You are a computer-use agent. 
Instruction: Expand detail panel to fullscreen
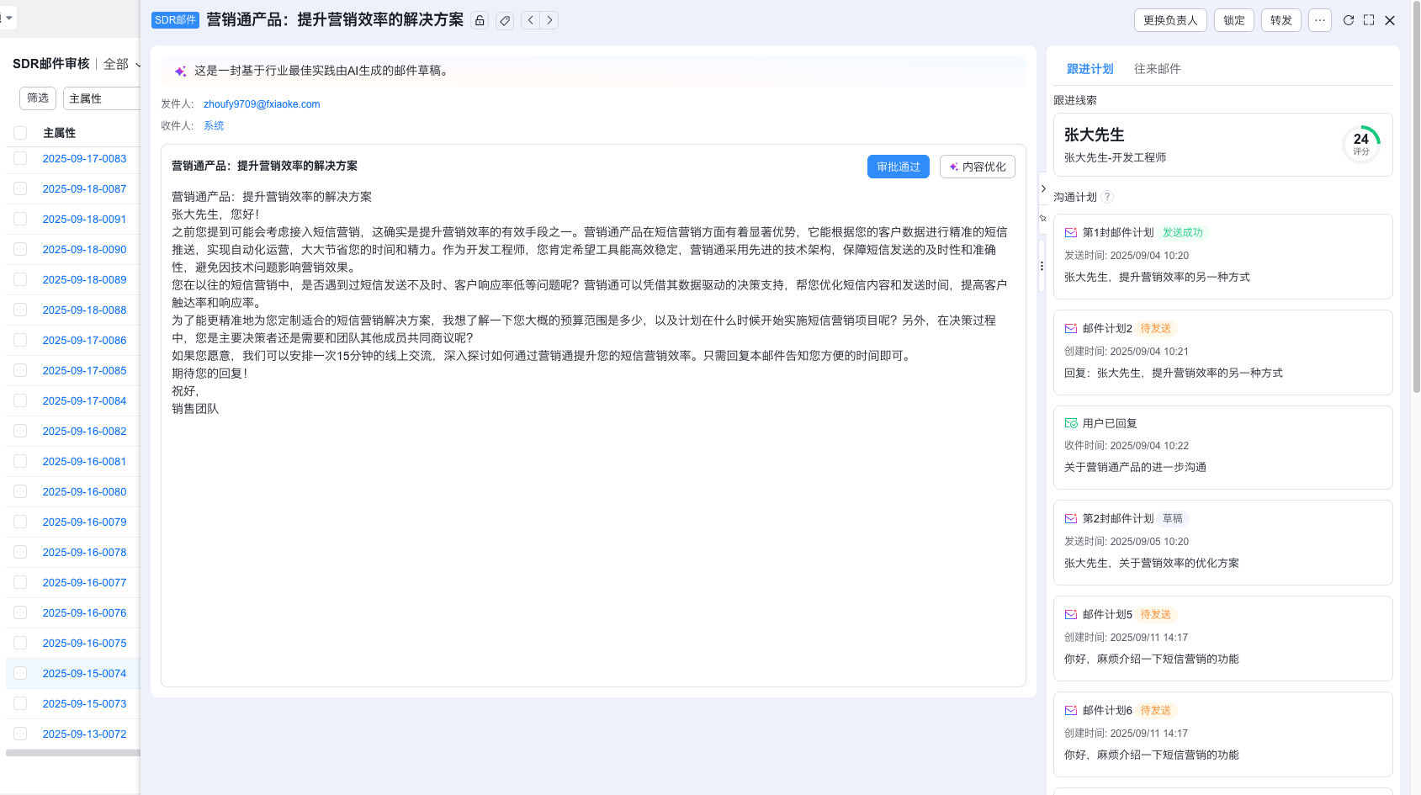pyautogui.click(x=1369, y=20)
